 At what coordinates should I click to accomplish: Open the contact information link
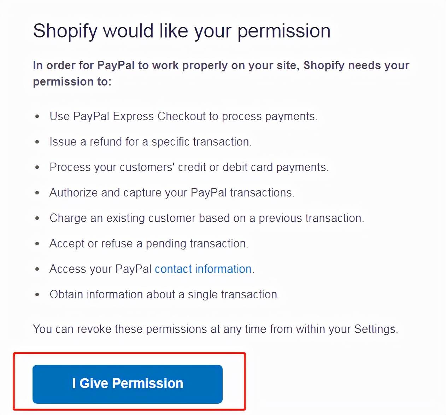[203, 269]
